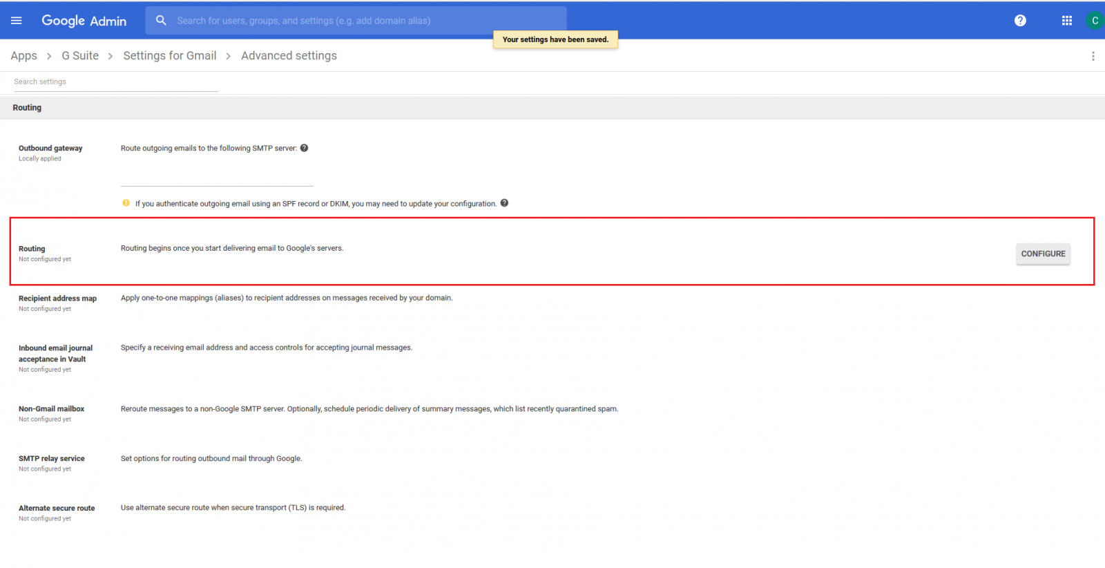Click the outbound SMTP server input field

(x=217, y=176)
